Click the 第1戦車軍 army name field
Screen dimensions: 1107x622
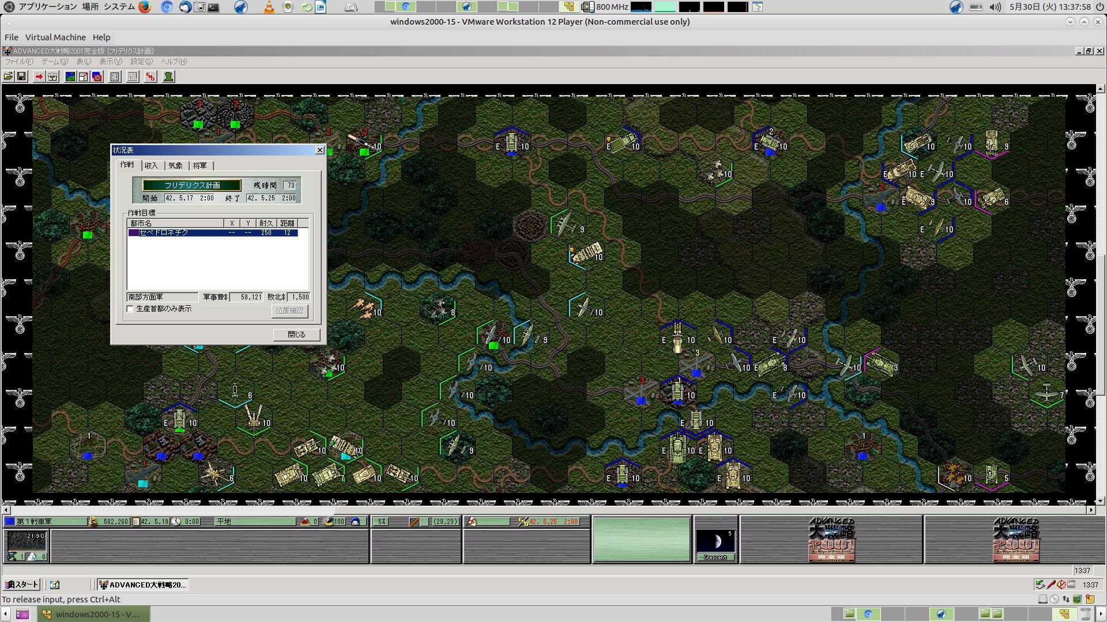[51, 522]
